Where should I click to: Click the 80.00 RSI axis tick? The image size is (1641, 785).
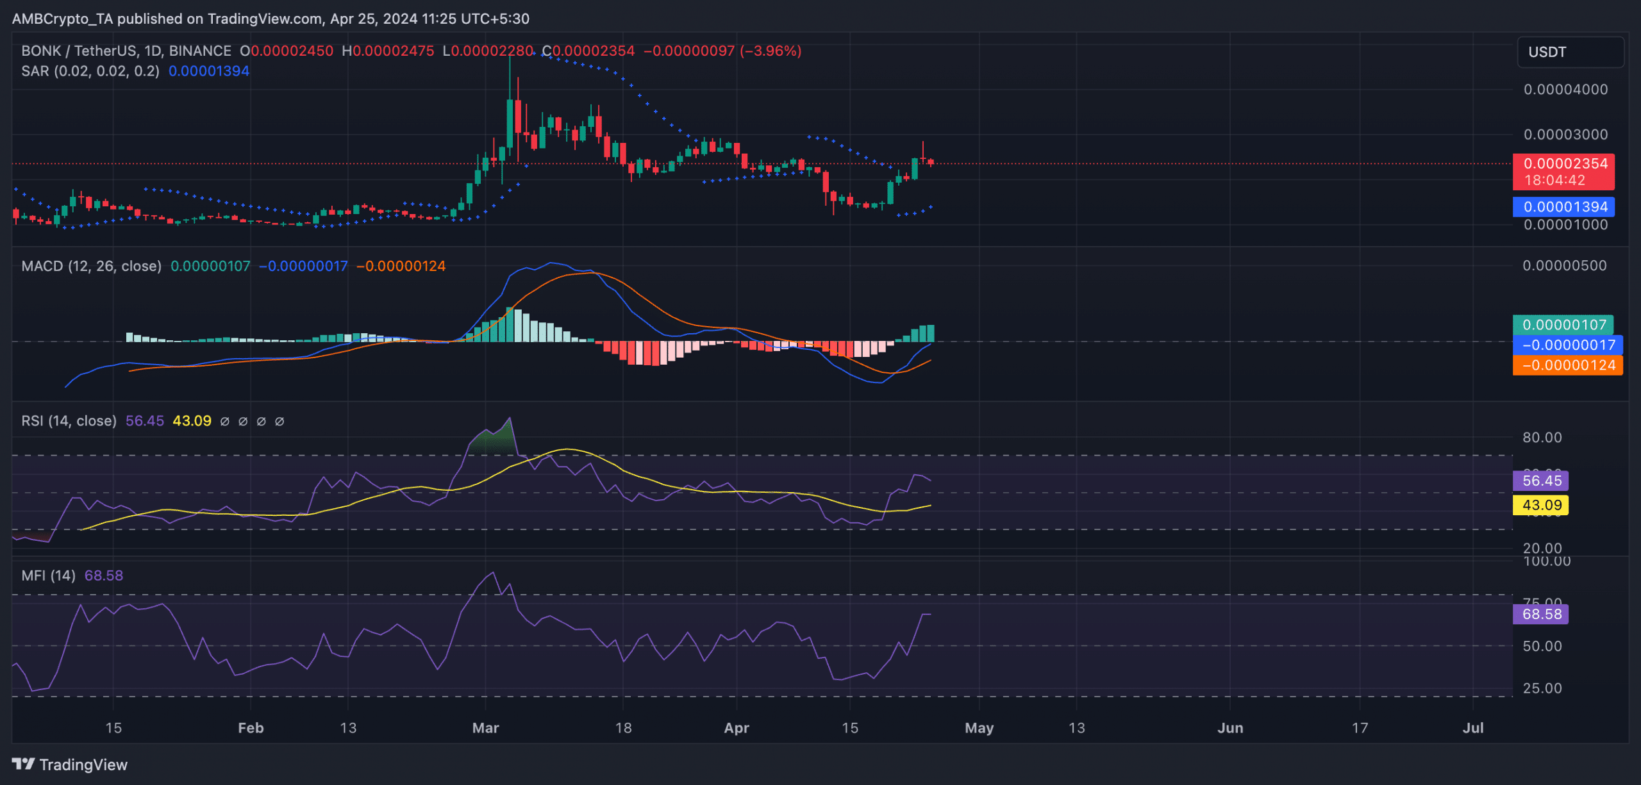pos(1542,437)
